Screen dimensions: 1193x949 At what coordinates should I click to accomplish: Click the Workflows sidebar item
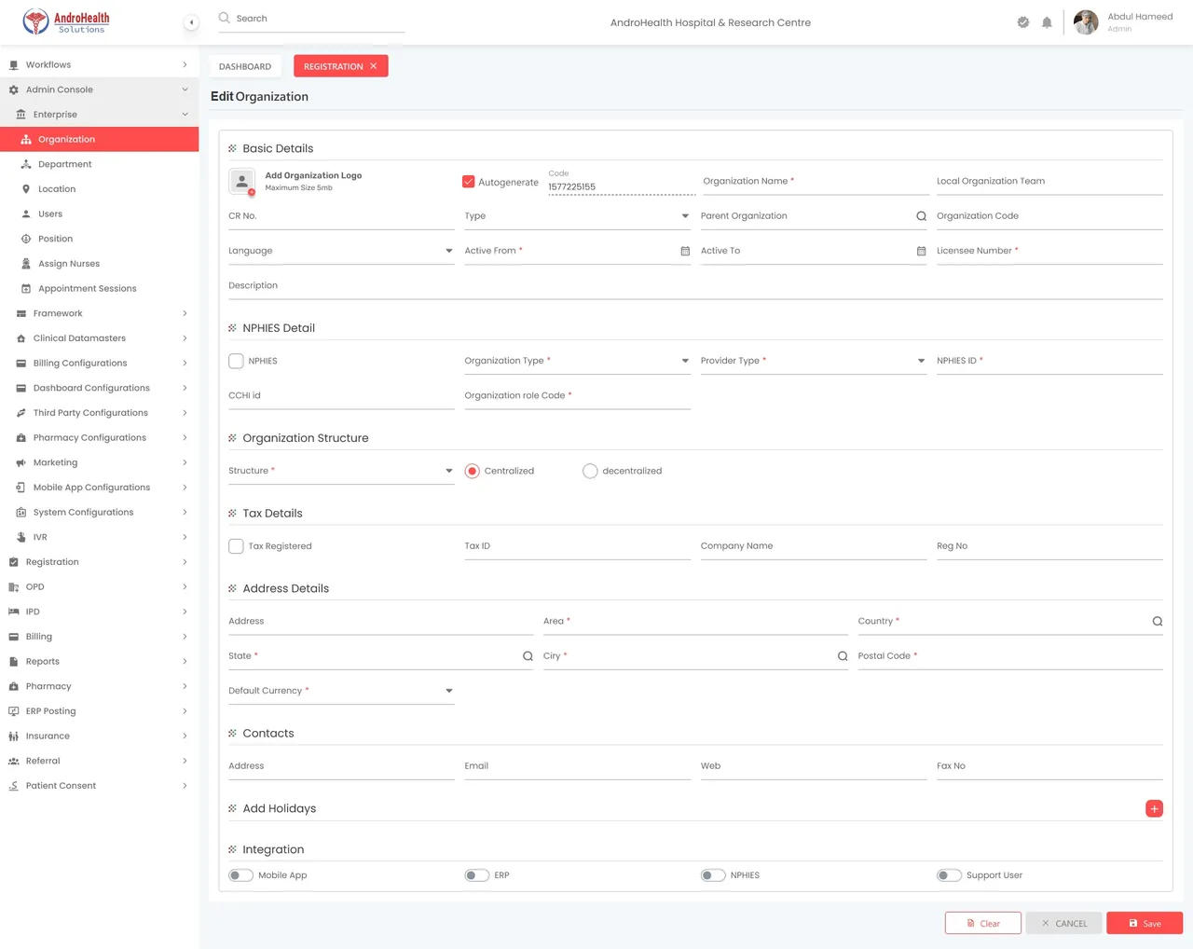(x=99, y=64)
